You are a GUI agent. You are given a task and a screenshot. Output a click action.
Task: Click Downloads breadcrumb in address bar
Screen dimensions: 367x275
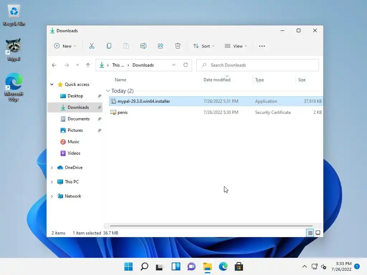pos(143,65)
